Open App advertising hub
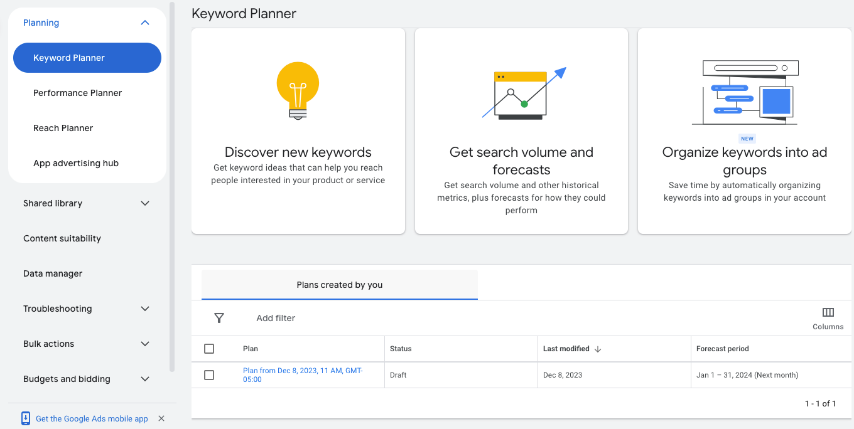The height and width of the screenshot is (429, 854). point(76,163)
